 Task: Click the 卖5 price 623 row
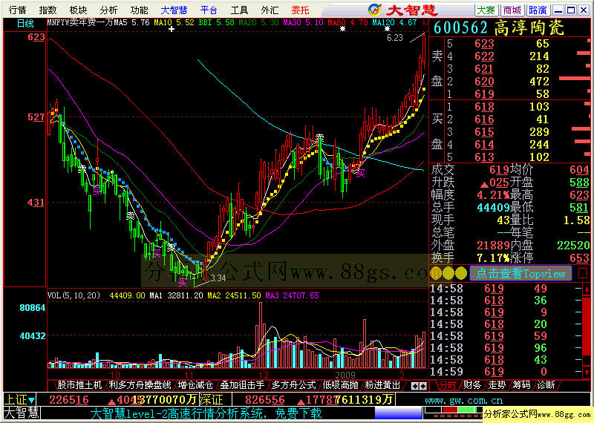[509, 44]
